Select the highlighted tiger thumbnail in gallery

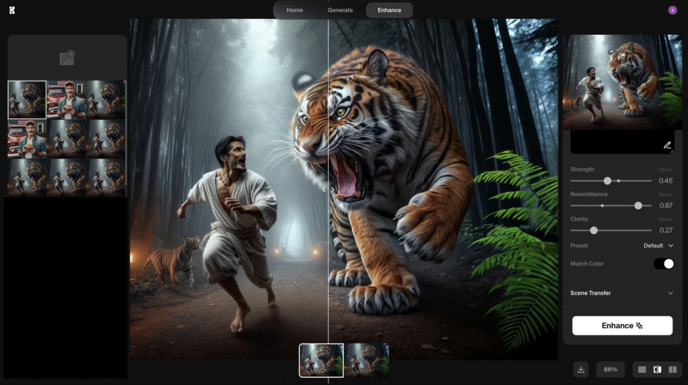pyautogui.click(x=27, y=99)
